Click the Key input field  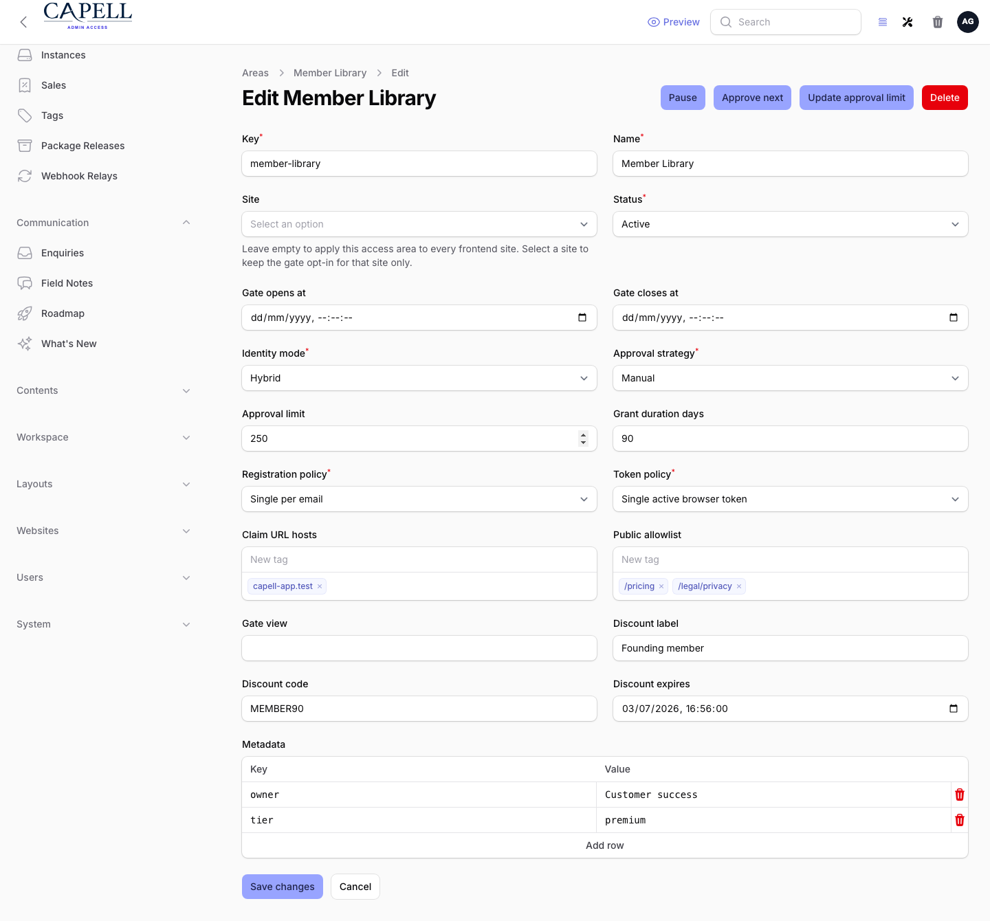419,164
